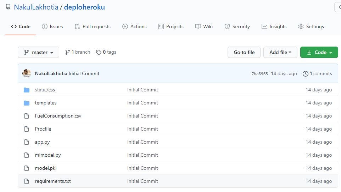Open the app.py file link
The image size is (341, 192).
42,142
